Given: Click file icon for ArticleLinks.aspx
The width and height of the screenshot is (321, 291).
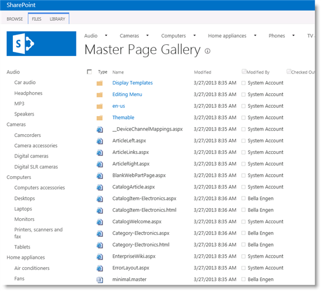Looking at the screenshot, I should pos(100,153).
